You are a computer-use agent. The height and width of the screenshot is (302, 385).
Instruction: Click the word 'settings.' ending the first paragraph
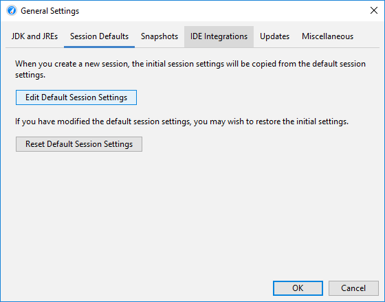pos(30,75)
